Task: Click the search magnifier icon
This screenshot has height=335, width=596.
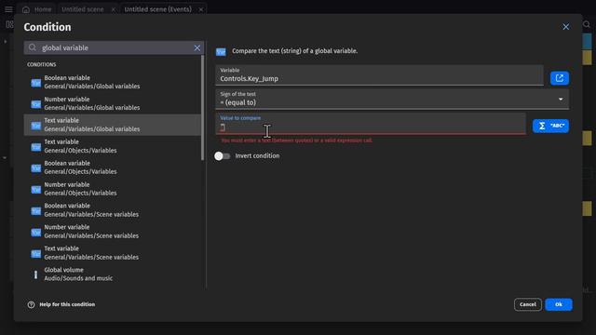Action: point(33,47)
